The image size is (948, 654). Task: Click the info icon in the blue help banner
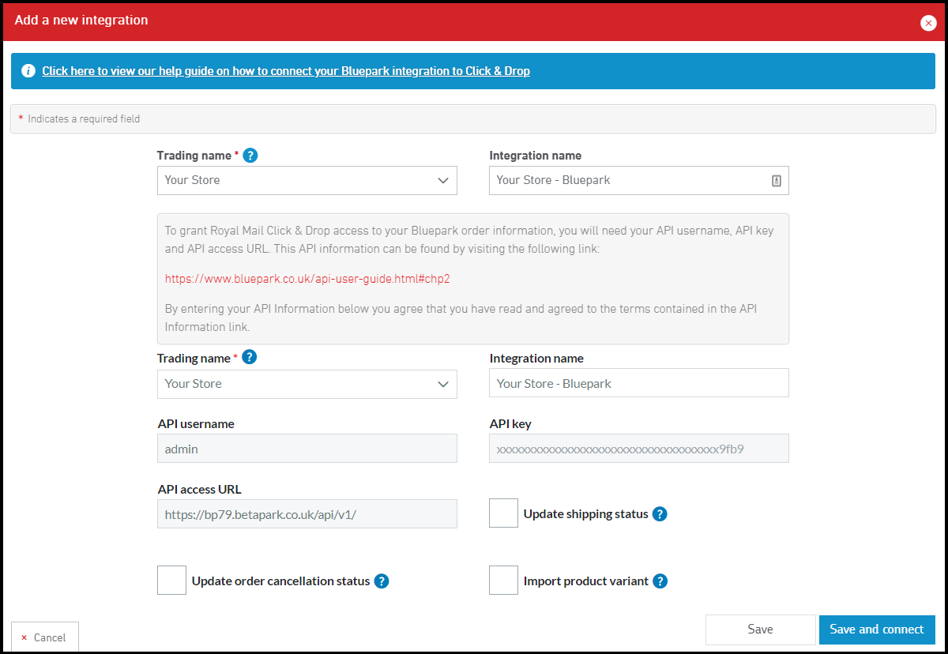pos(28,71)
